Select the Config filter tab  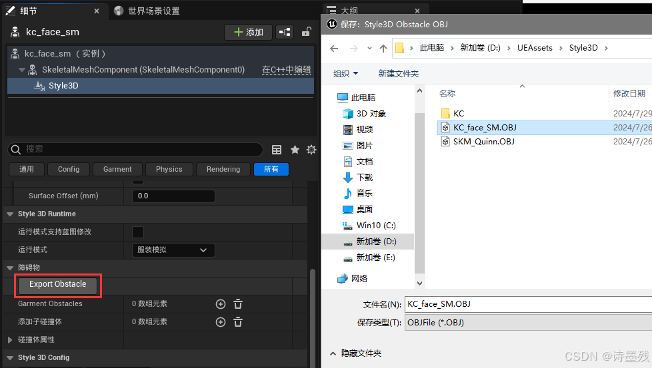pos(69,169)
